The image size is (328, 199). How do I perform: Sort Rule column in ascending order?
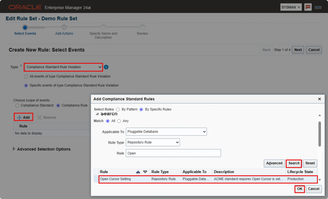(x=138, y=172)
